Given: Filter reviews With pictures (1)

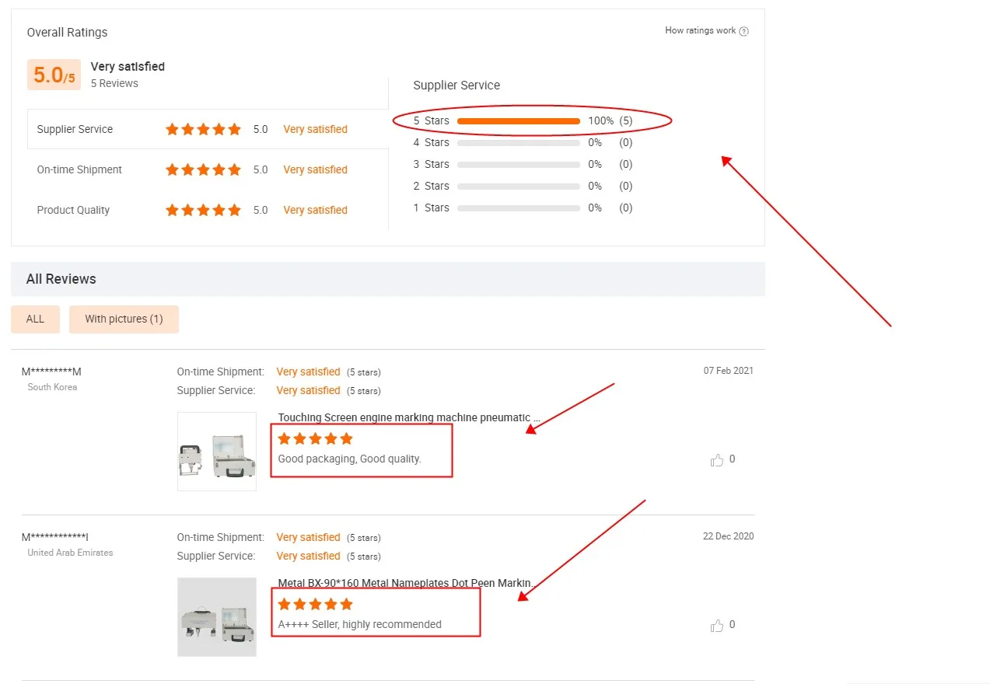Looking at the screenshot, I should pos(124,319).
